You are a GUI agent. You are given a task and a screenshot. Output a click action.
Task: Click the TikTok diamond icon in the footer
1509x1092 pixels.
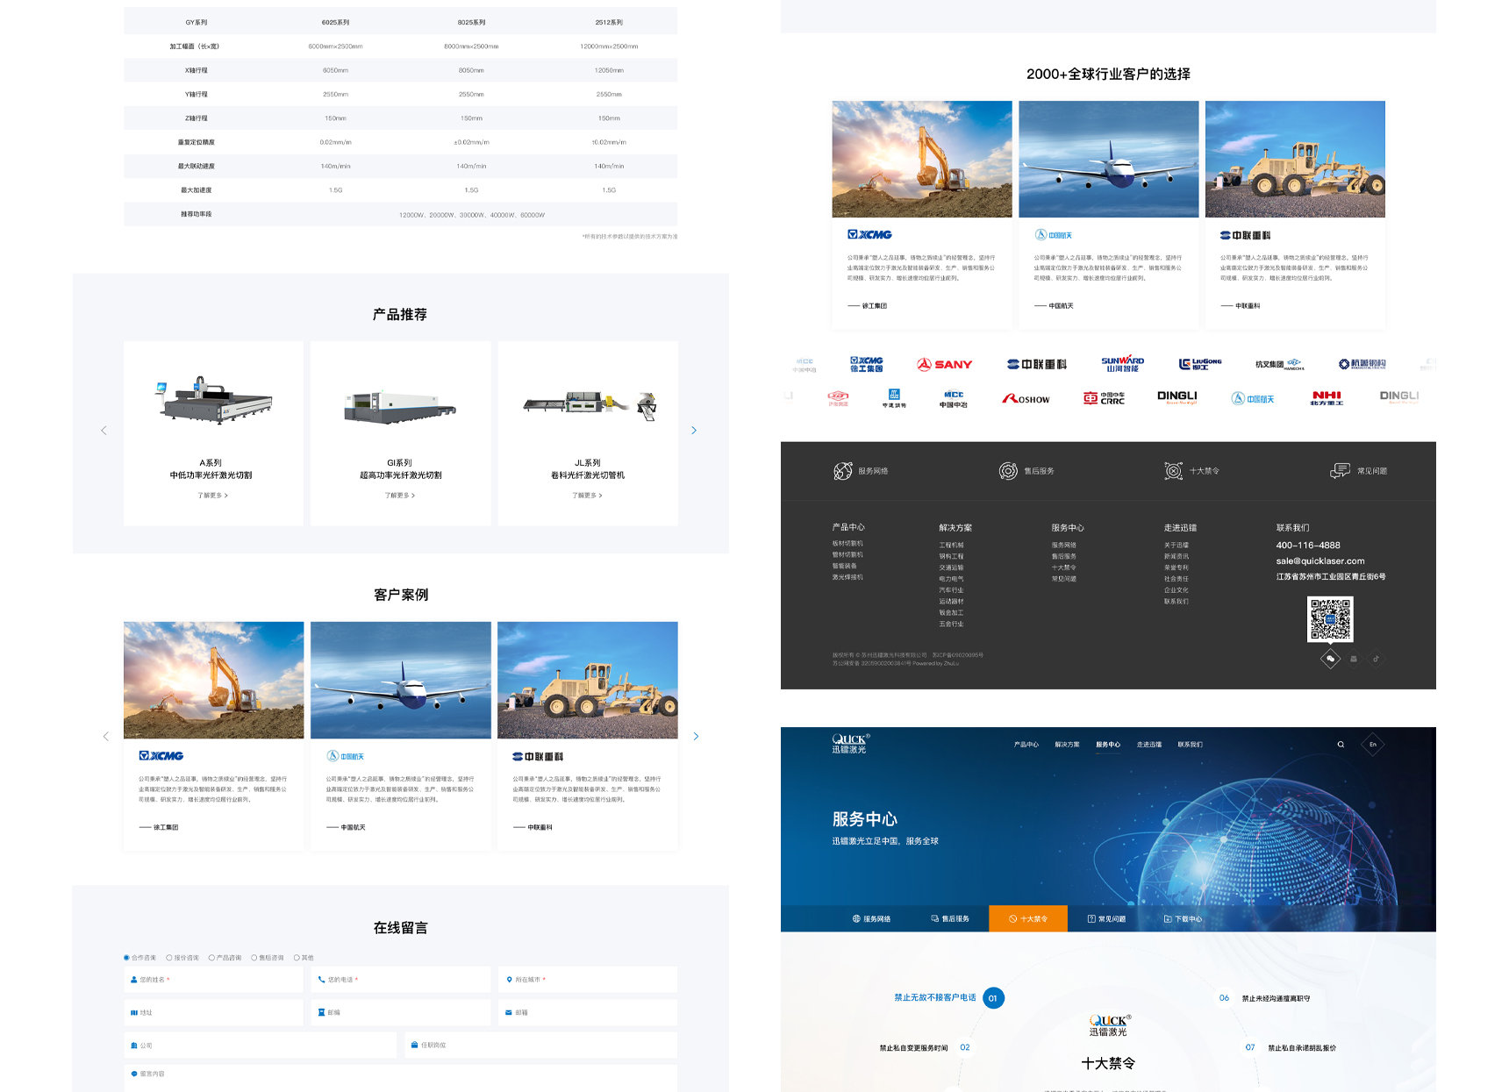point(1377,659)
